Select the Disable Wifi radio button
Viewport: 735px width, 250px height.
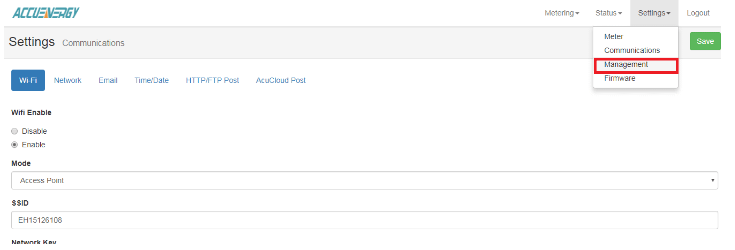pyautogui.click(x=14, y=131)
